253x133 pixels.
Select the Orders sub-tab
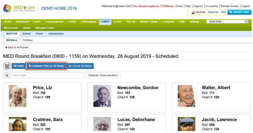pos(39,34)
